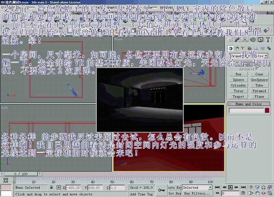Go to end of animation
The height and width of the screenshot is (197, 274).
click(x=244, y=187)
